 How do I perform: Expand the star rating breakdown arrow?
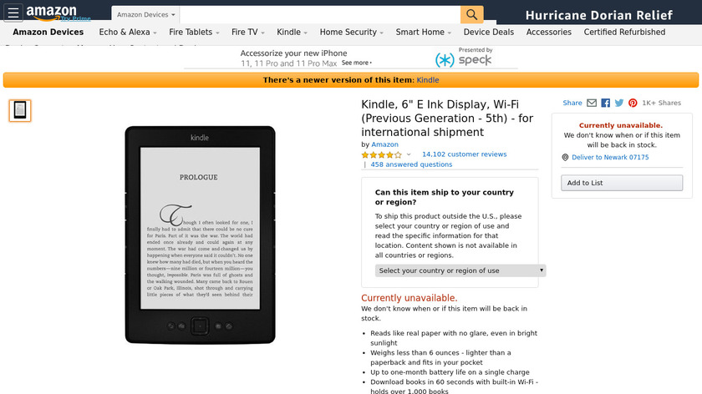tap(409, 154)
